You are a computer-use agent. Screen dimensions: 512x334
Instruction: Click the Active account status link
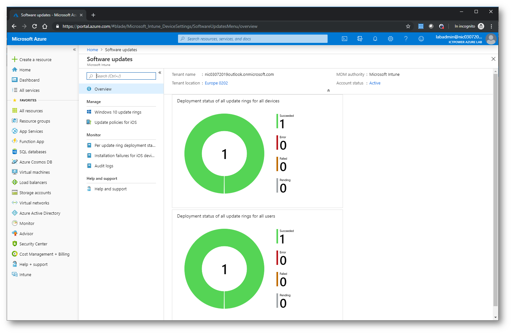(x=375, y=83)
